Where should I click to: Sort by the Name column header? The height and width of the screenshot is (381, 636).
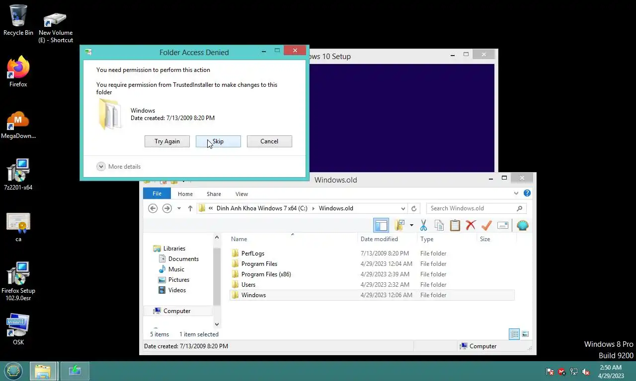[x=293, y=239]
